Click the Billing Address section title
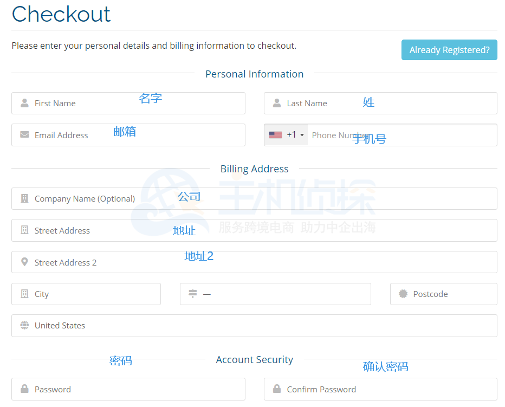The width and height of the screenshot is (505, 407). pos(255,169)
